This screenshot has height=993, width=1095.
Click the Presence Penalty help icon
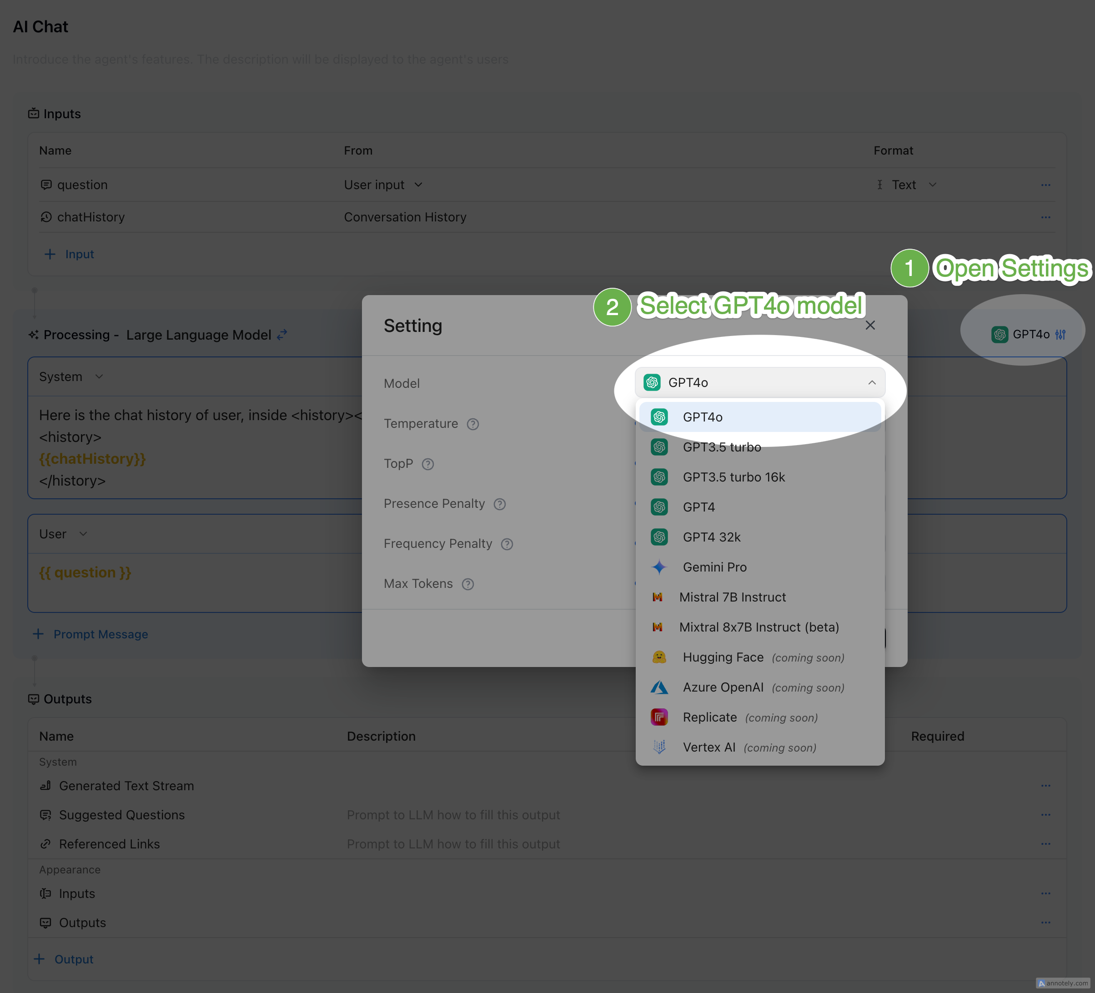tap(499, 504)
